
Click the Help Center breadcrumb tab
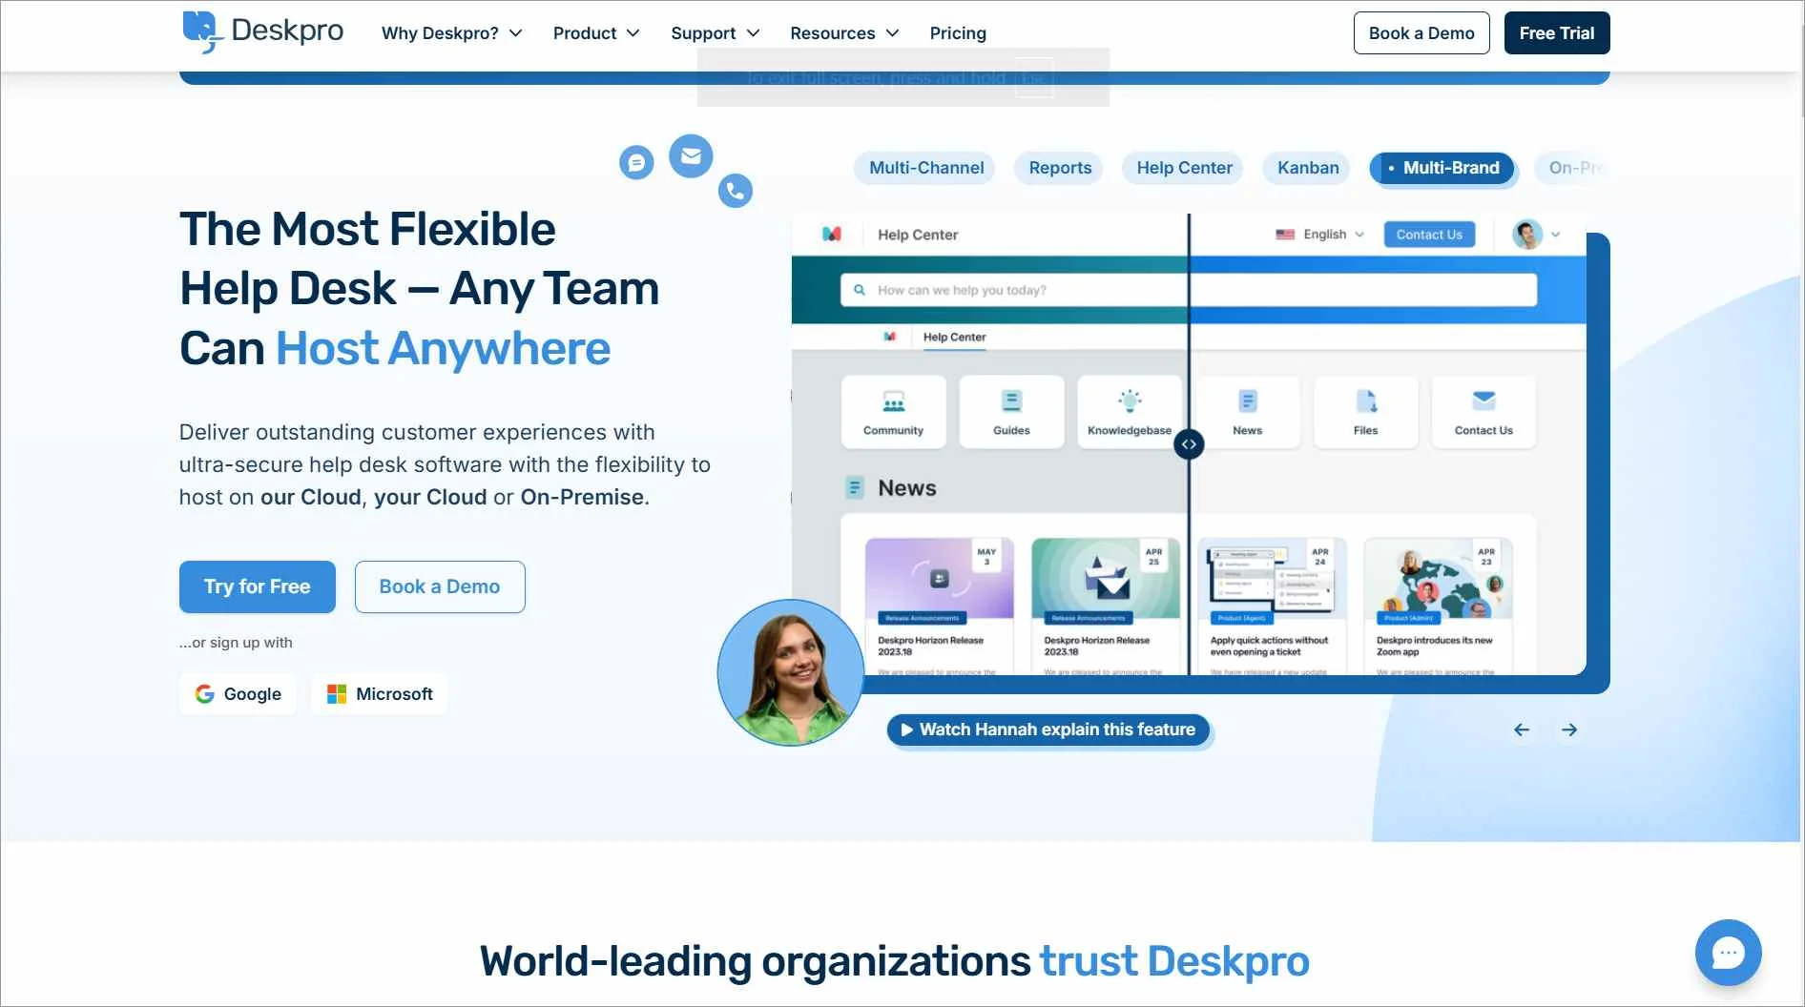(954, 338)
